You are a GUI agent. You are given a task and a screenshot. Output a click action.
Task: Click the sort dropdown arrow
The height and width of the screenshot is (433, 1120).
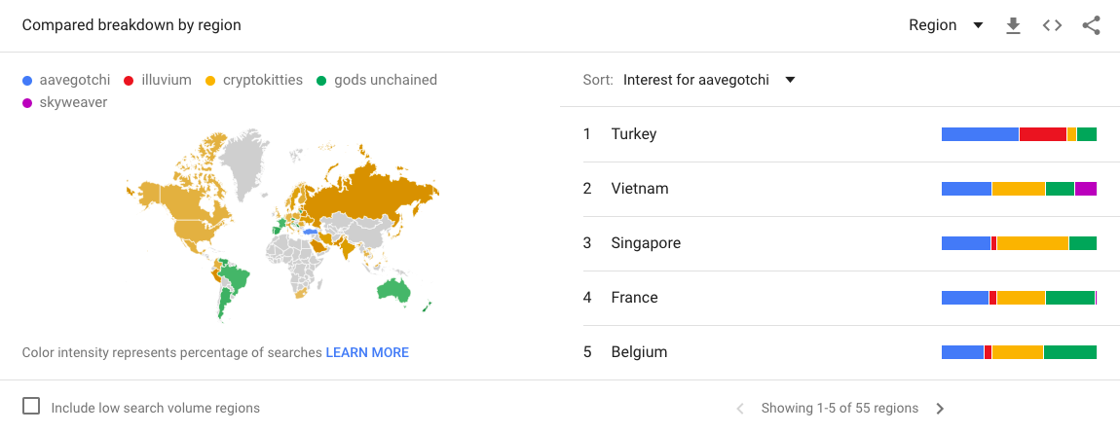(x=790, y=80)
